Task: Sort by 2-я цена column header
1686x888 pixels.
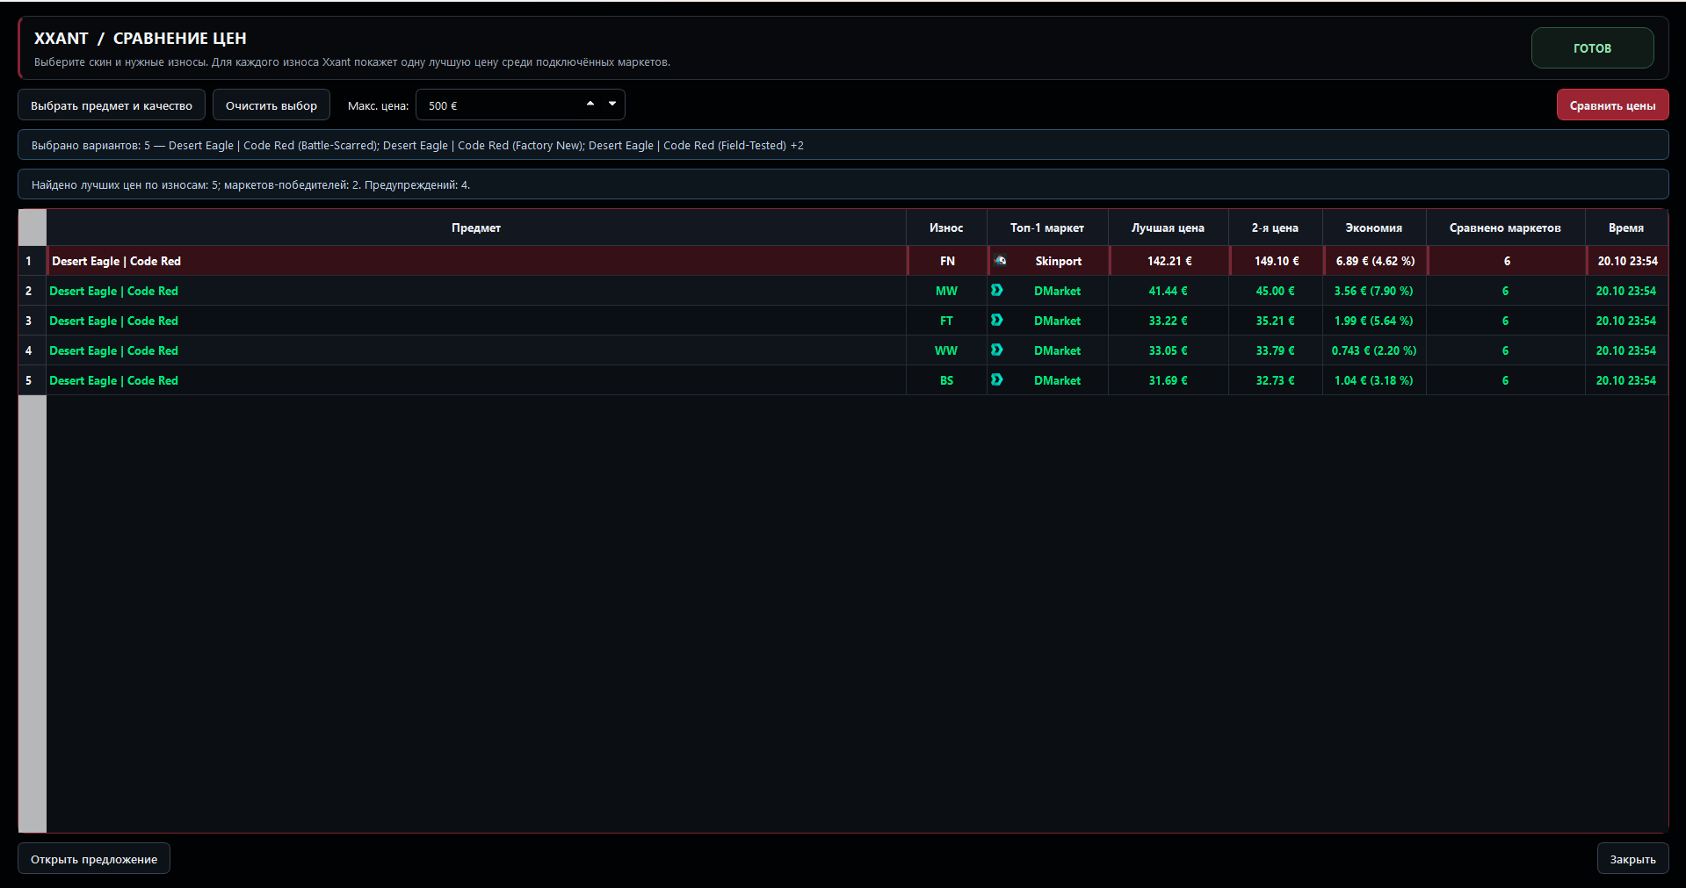Action: (1275, 227)
